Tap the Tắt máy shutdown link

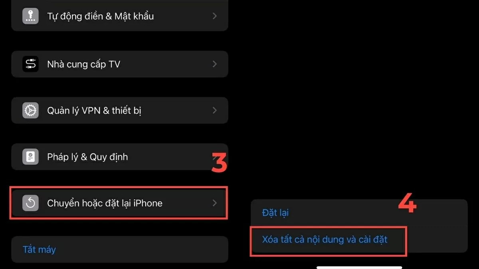[39, 250]
